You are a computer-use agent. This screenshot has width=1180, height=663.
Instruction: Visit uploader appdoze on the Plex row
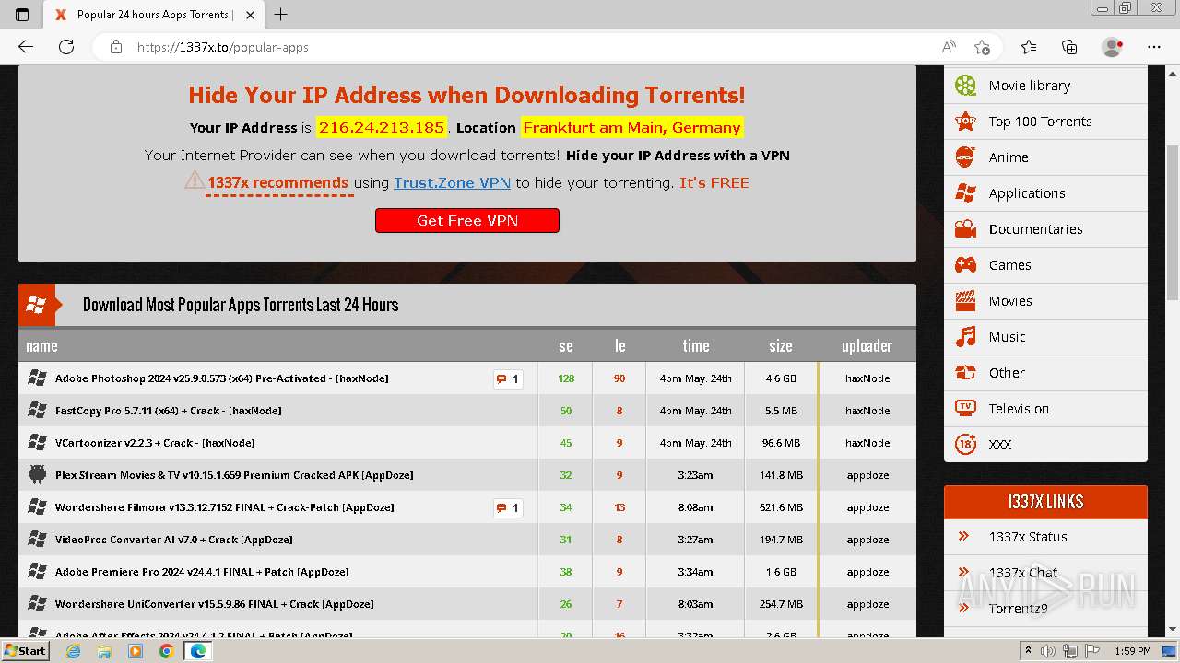point(867,475)
